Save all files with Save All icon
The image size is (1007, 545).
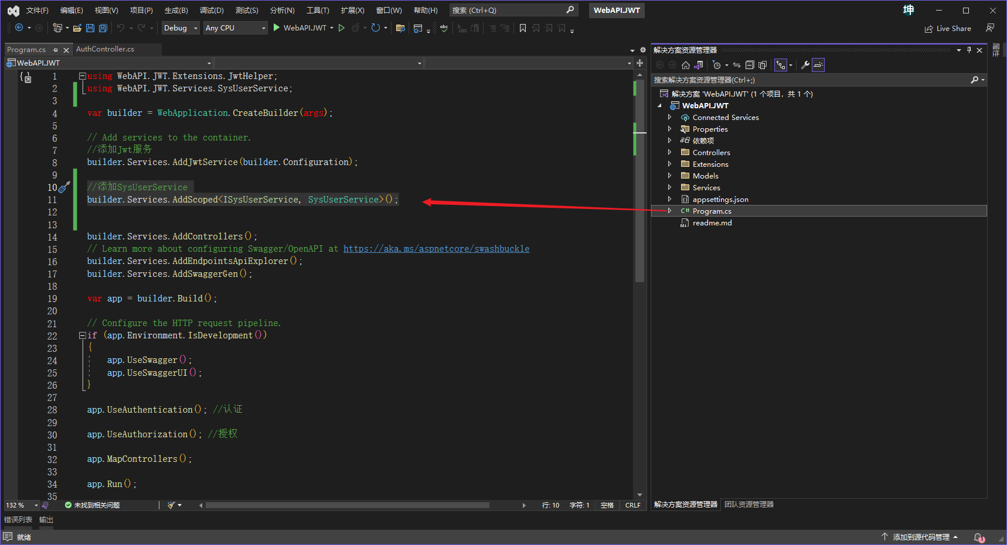click(x=103, y=28)
